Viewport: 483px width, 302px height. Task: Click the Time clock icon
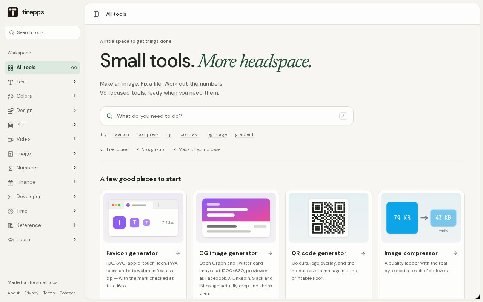point(11,211)
